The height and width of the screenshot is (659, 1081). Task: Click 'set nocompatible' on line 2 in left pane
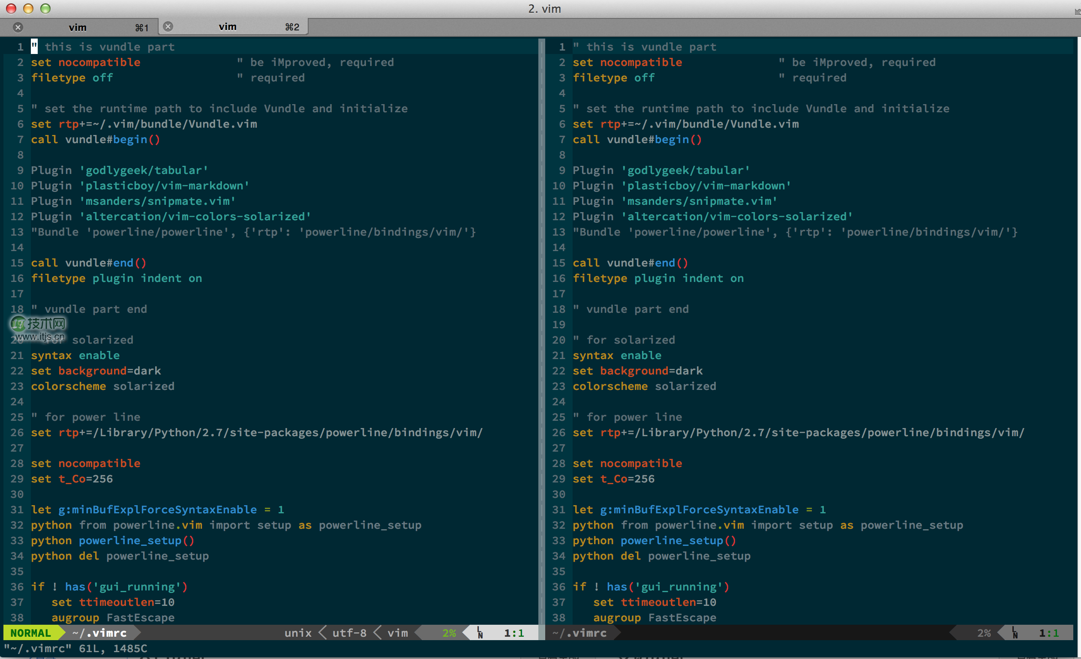pyautogui.click(x=86, y=62)
